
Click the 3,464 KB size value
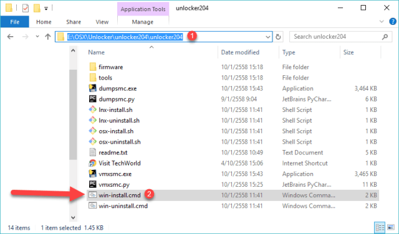point(366,88)
